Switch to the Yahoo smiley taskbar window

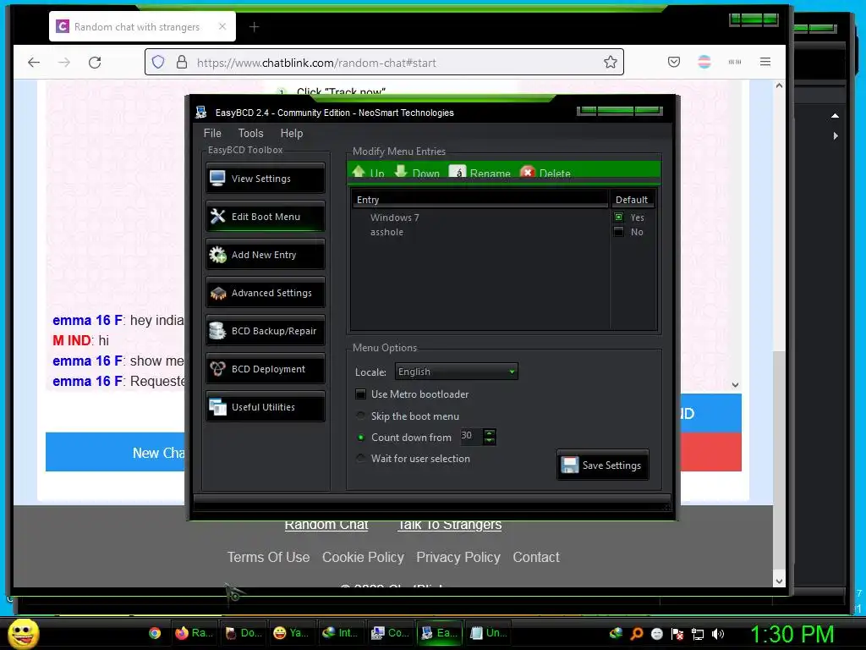pos(292,633)
